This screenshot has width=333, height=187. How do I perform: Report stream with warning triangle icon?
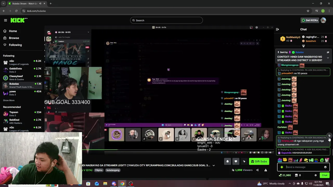pos(266,170)
